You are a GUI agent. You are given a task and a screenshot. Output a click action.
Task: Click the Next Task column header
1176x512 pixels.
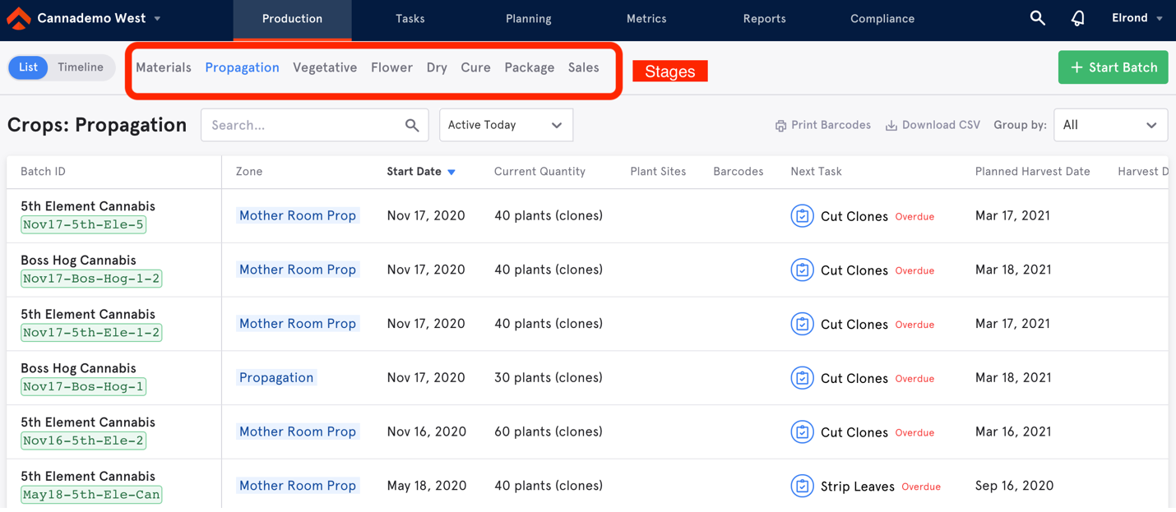[816, 172]
